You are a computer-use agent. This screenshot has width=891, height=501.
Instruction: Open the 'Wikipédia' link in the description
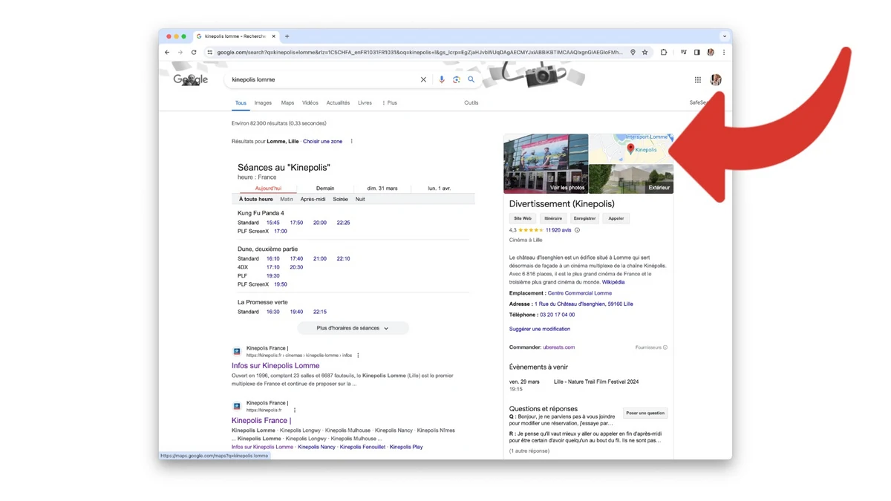tap(613, 282)
